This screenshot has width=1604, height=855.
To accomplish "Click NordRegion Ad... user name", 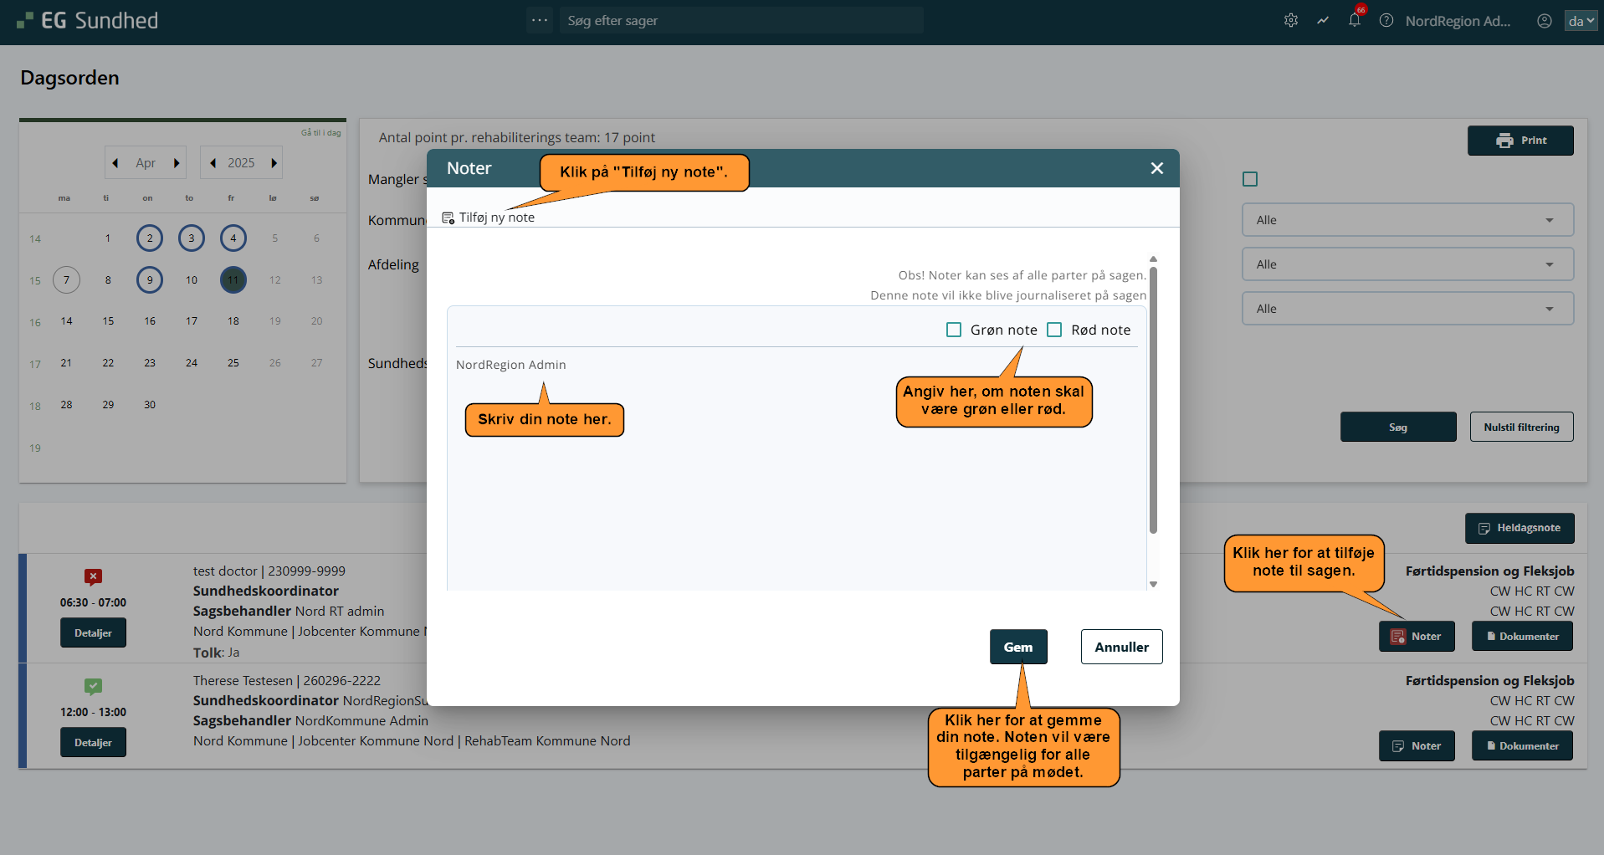I will [1458, 21].
